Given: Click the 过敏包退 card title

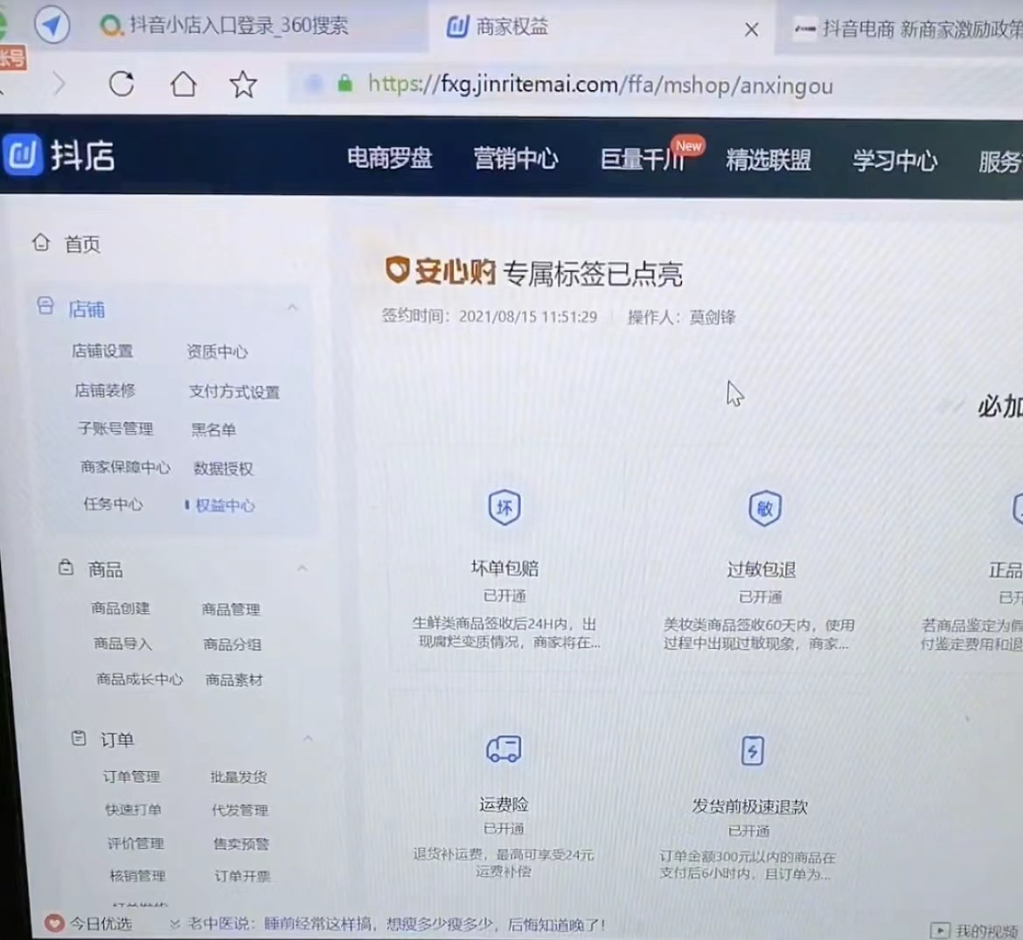Looking at the screenshot, I should click(762, 569).
